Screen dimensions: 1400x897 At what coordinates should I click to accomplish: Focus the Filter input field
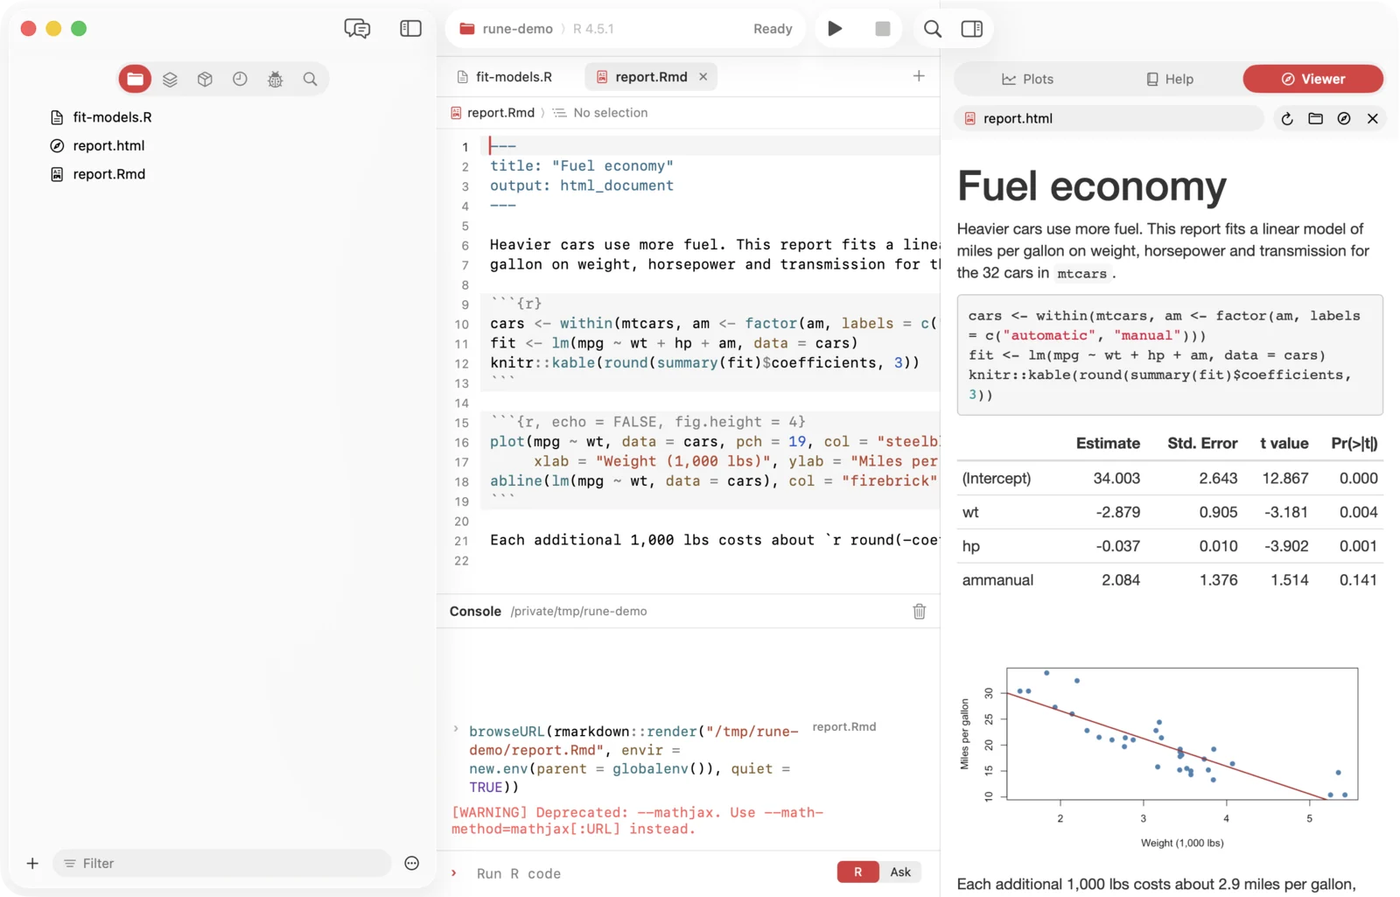[222, 863]
